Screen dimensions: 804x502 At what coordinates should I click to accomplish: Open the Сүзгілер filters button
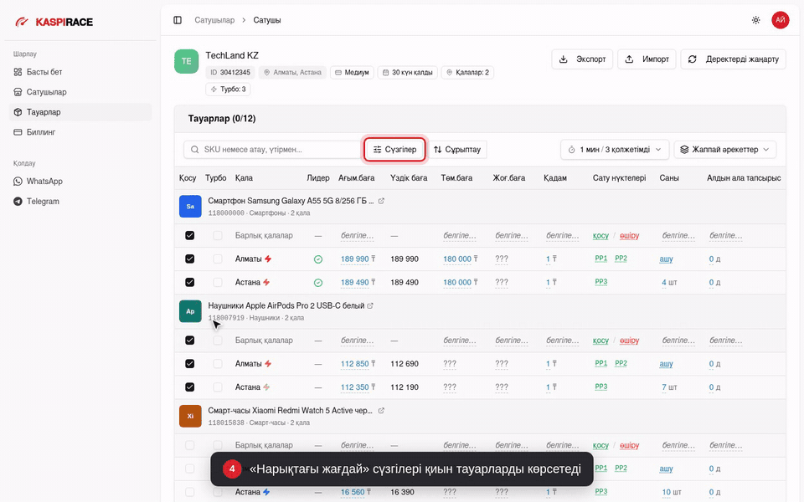[x=394, y=150]
